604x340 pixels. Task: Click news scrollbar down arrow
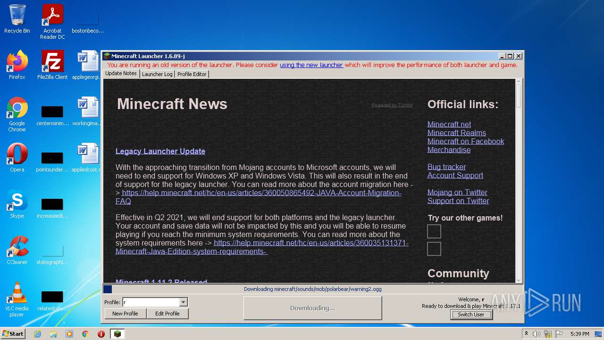[x=519, y=280]
